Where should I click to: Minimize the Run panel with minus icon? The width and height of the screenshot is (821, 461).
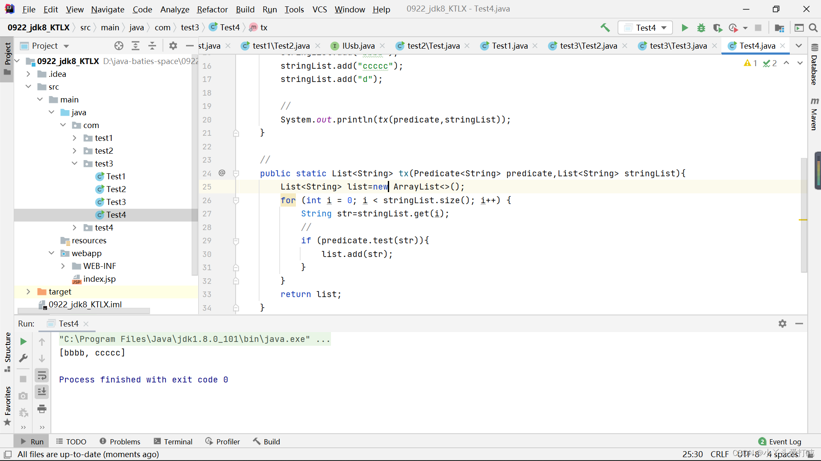coord(799,324)
